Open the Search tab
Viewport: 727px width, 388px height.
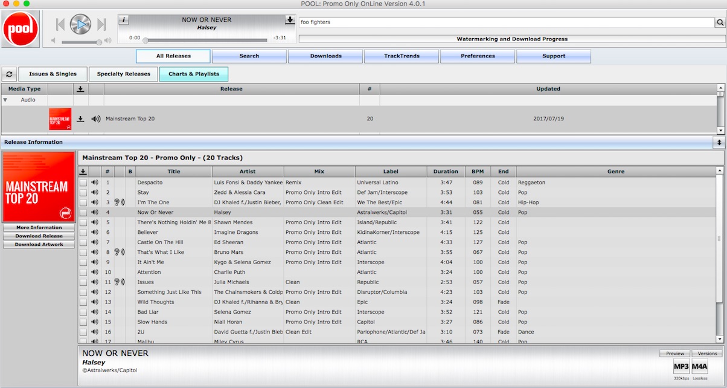[249, 56]
